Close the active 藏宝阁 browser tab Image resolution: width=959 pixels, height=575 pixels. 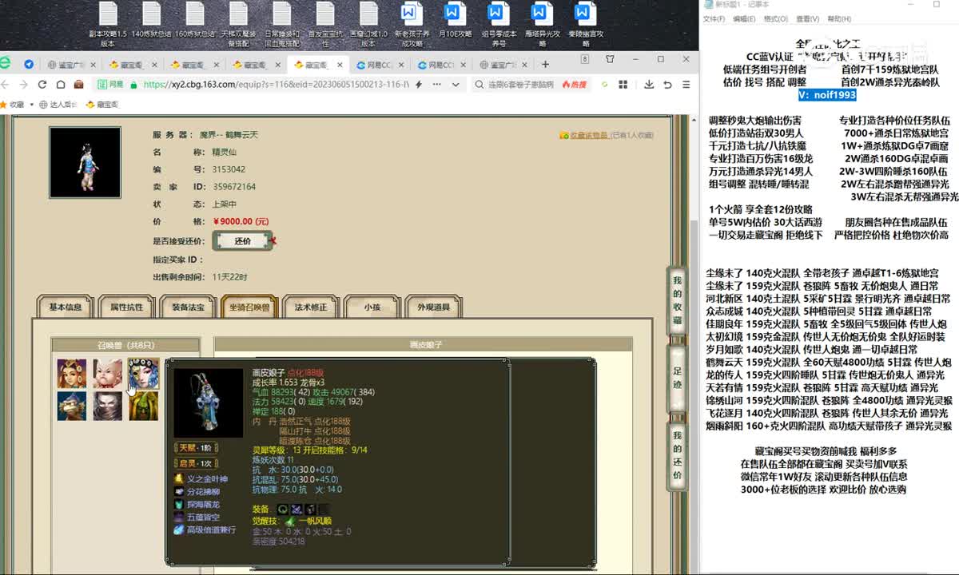click(340, 65)
